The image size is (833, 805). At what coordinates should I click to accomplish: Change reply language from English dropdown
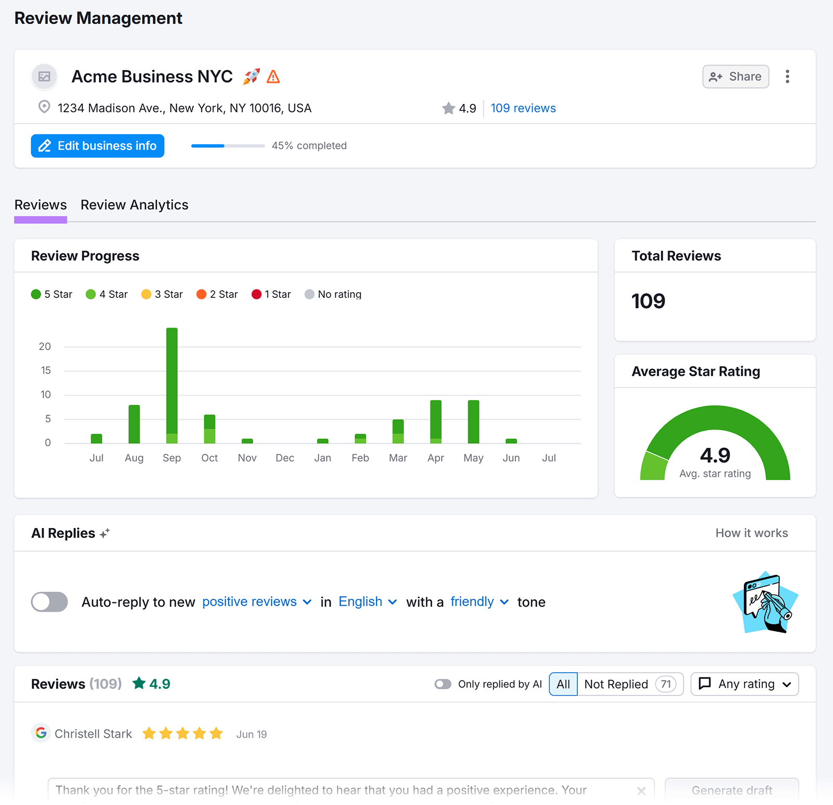click(x=367, y=602)
